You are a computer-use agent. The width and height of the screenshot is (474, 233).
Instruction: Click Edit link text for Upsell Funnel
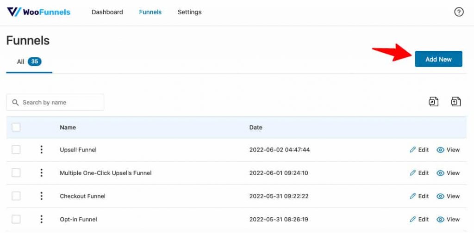pos(424,149)
